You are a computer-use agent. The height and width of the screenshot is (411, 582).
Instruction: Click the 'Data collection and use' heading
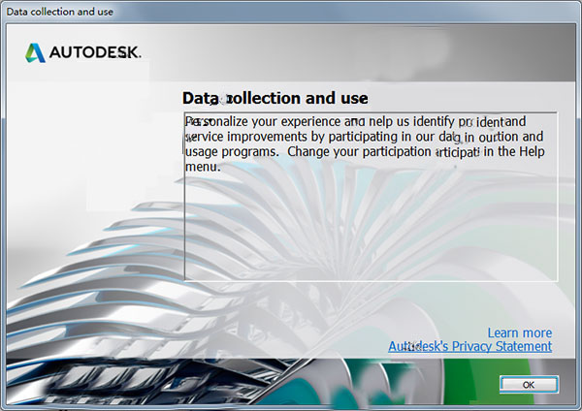coord(275,98)
